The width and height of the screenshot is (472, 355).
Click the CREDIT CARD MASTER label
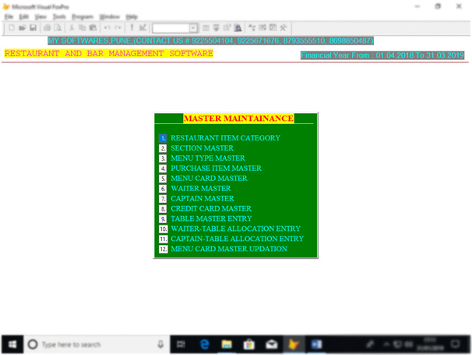[211, 208]
